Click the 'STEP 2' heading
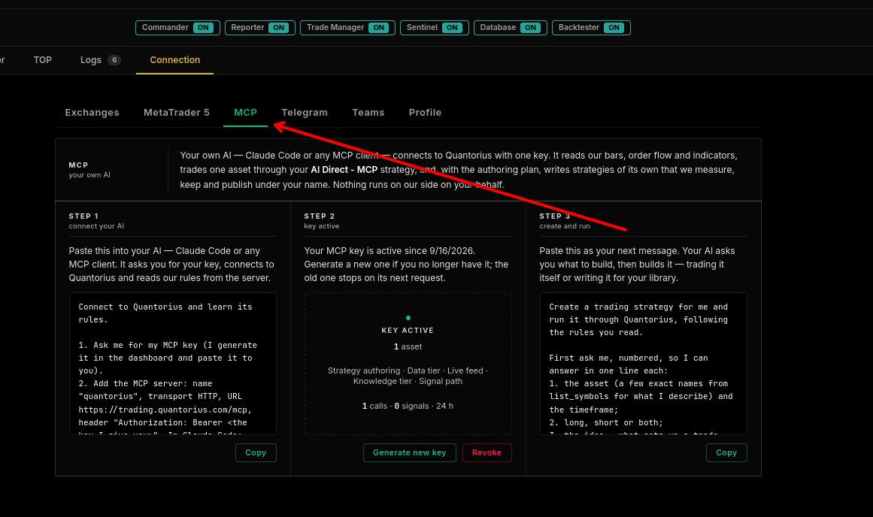The width and height of the screenshot is (873, 517). [x=320, y=216]
